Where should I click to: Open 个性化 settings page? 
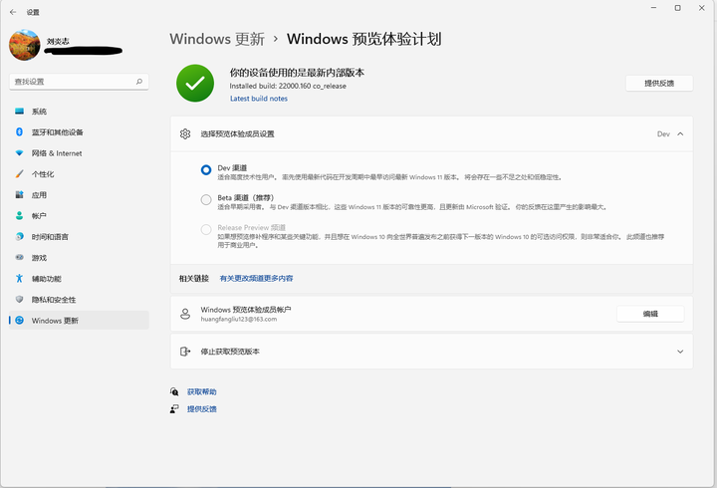[x=79, y=174]
